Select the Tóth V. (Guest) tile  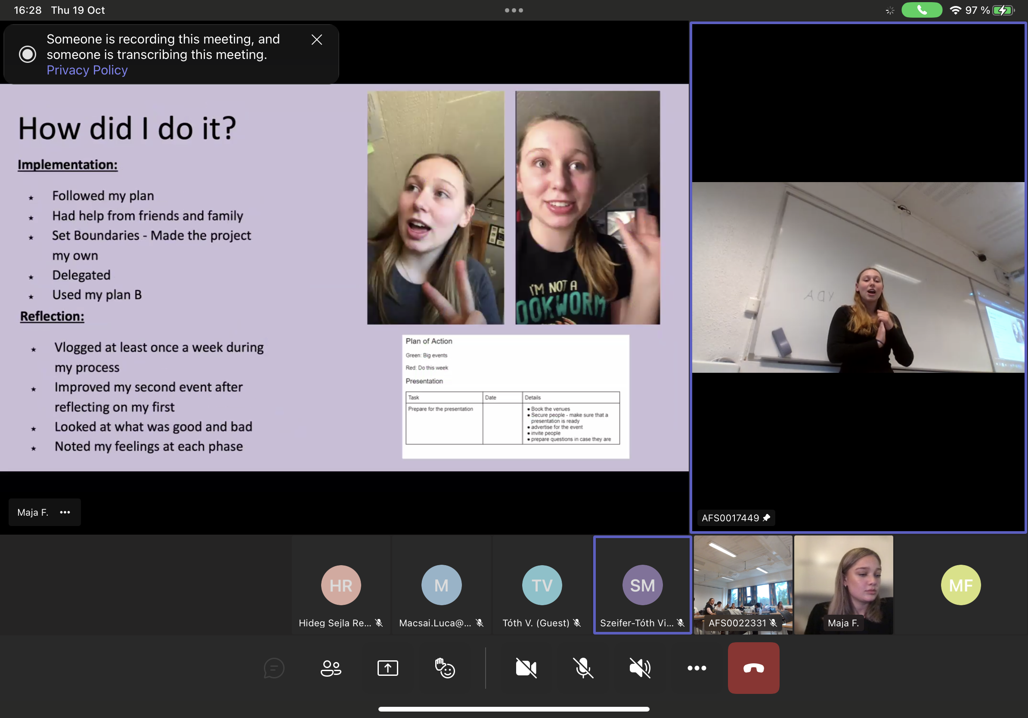pyautogui.click(x=542, y=585)
